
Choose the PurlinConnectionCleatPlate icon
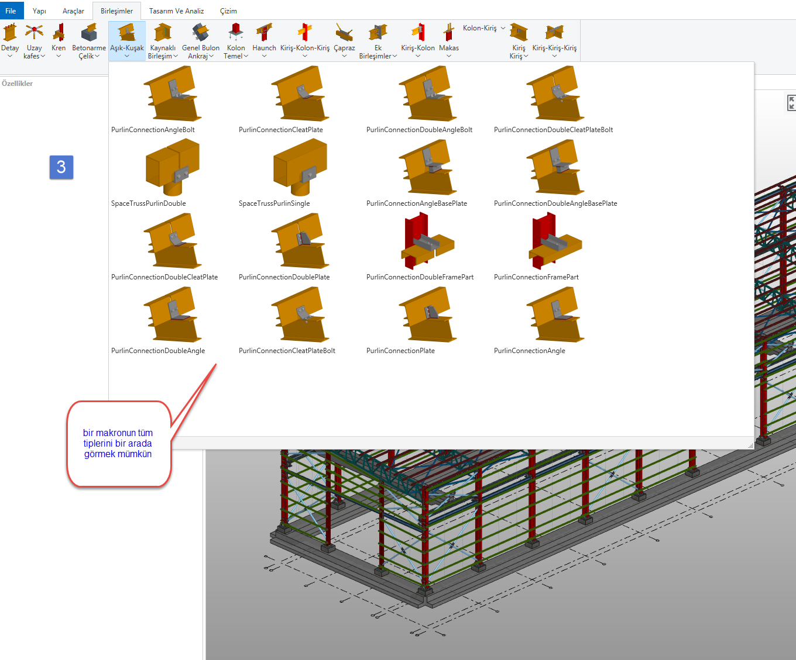299,94
